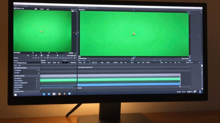Viewport: 220px width, 123px height.
Task: Toggle the circle icon on the third track row
Action: tap(15, 73)
